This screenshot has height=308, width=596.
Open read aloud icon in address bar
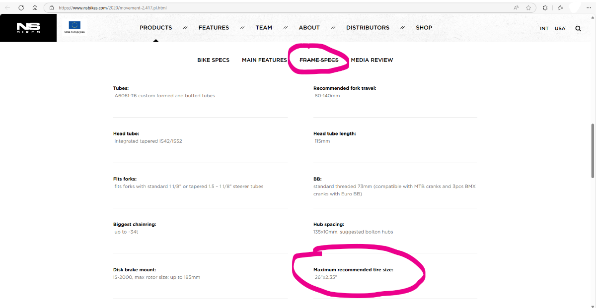(x=516, y=8)
